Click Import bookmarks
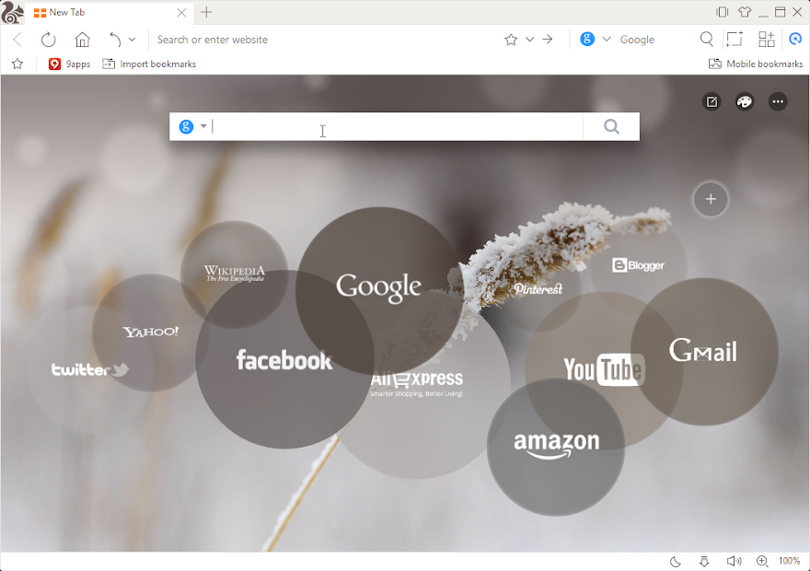This screenshot has width=810, height=571. pyautogui.click(x=149, y=64)
